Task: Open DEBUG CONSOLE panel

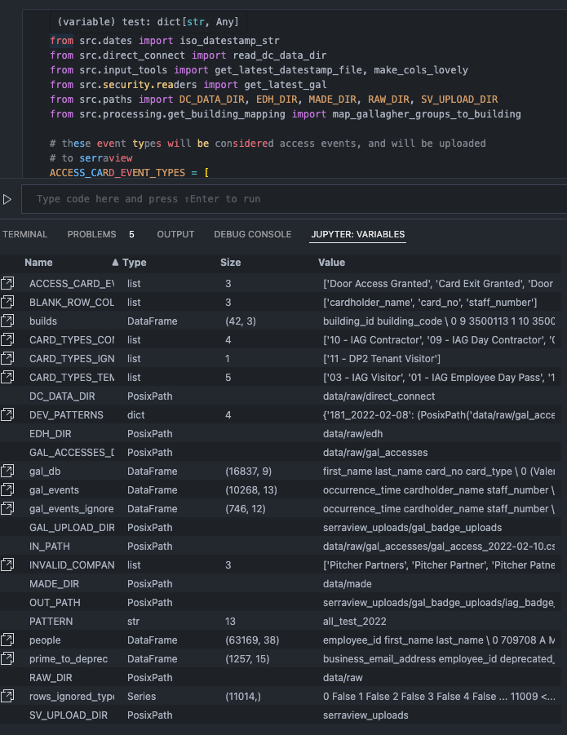Action: 252,234
